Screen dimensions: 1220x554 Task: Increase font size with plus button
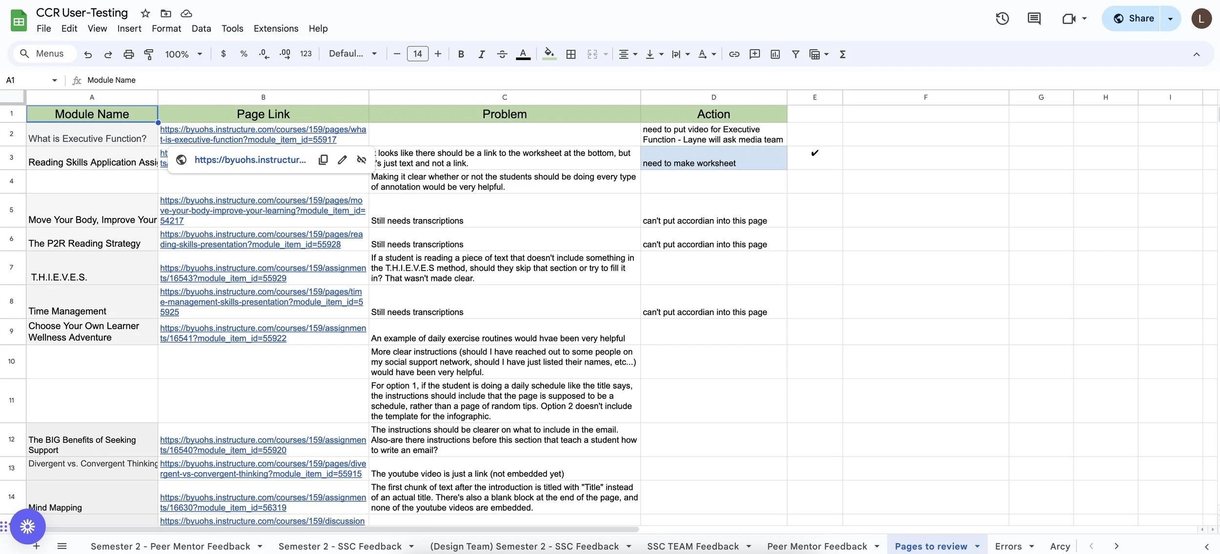pyautogui.click(x=438, y=54)
